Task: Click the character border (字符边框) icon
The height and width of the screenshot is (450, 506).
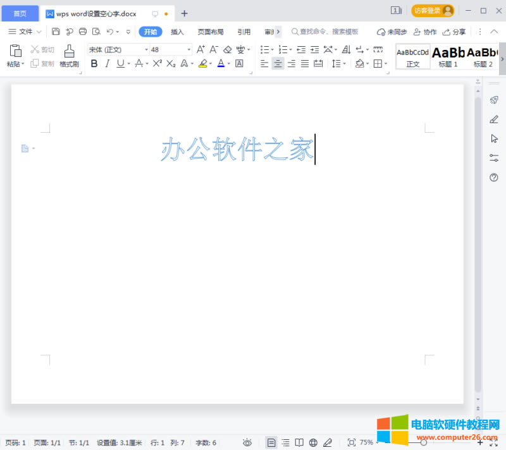Action: click(239, 63)
